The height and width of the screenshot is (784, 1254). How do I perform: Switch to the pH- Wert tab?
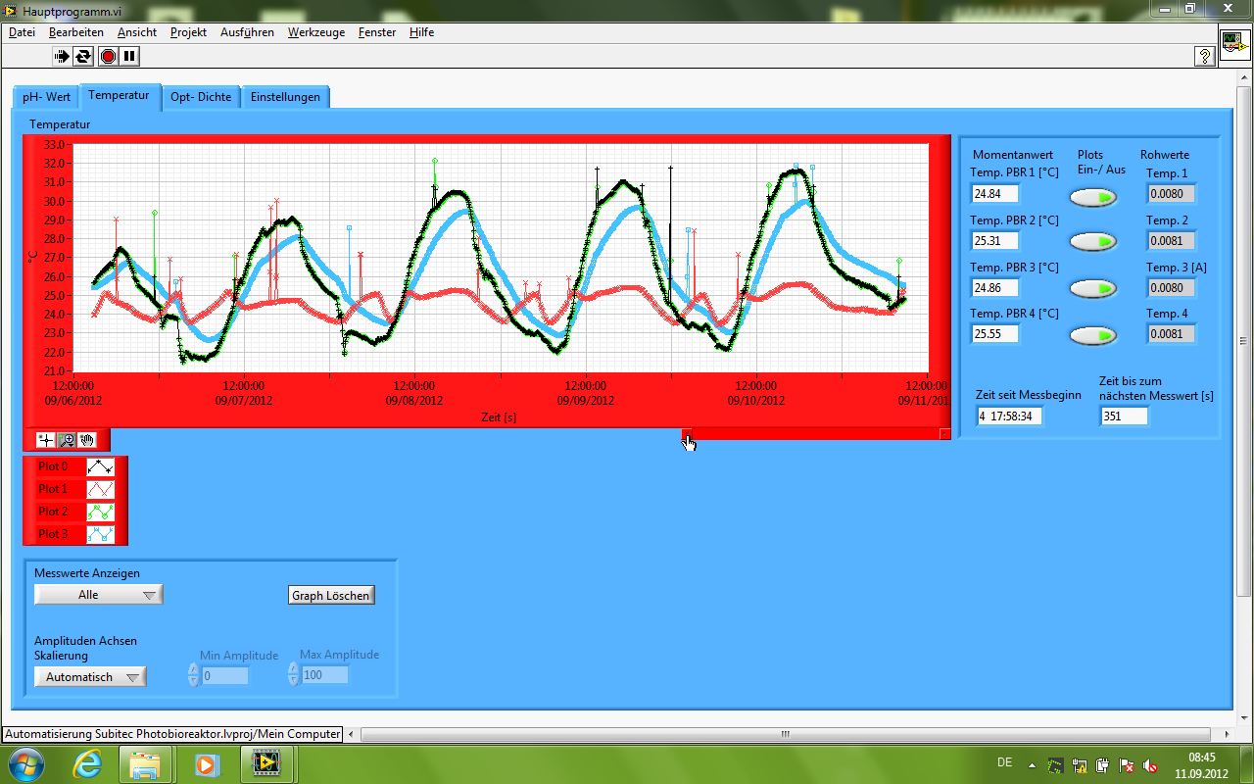tap(46, 97)
